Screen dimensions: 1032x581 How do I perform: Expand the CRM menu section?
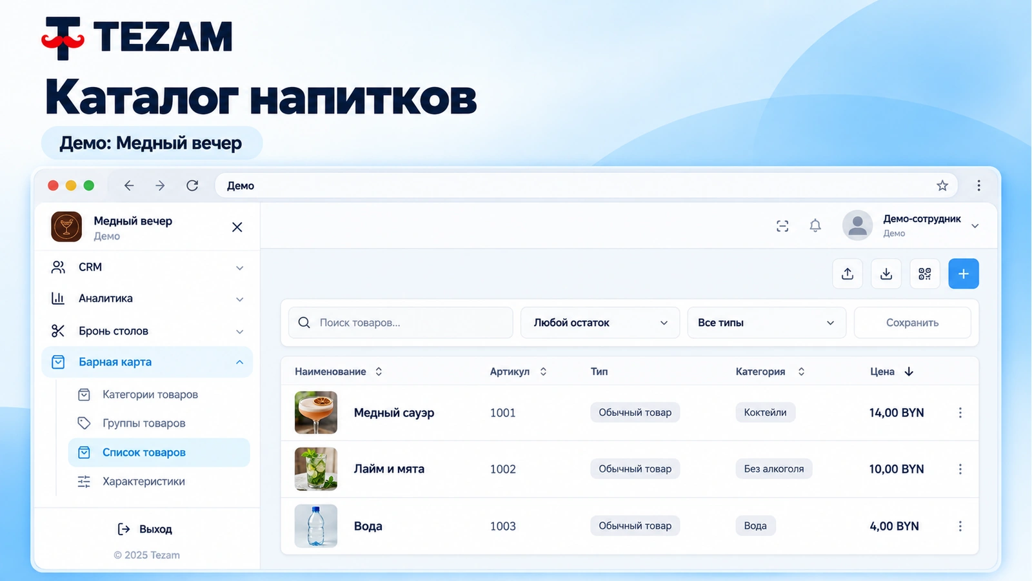pyautogui.click(x=148, y=267)
